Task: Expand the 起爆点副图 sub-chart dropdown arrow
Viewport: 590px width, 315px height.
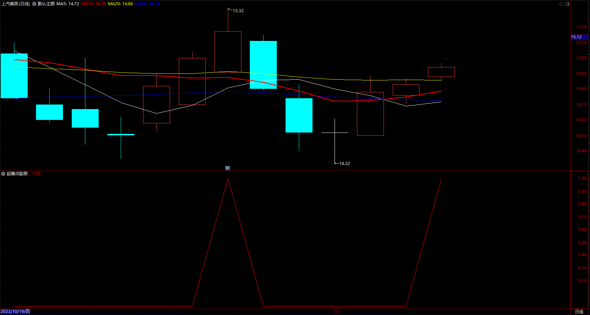Action: coord(3,174)
